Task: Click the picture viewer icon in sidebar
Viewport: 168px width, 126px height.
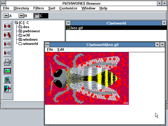Action: tap(7, 71)
